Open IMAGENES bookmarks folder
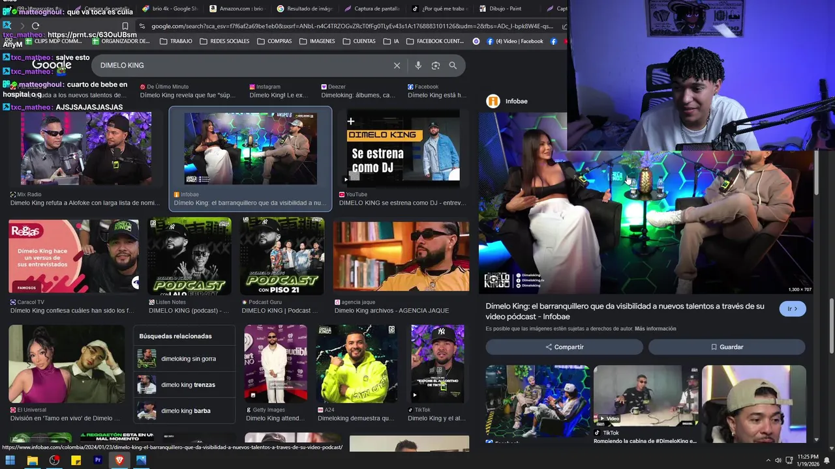The image size is (835, 469). click(x=317, y=41)
